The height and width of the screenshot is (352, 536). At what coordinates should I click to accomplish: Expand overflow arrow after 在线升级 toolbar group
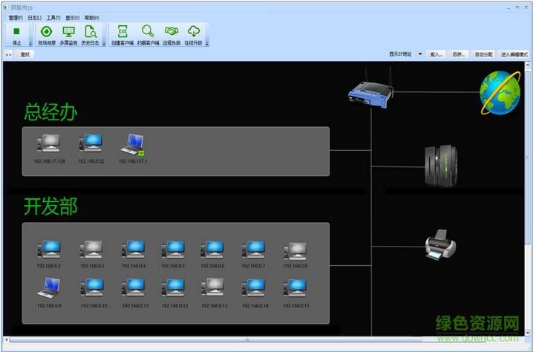click(x=207, y=43)
